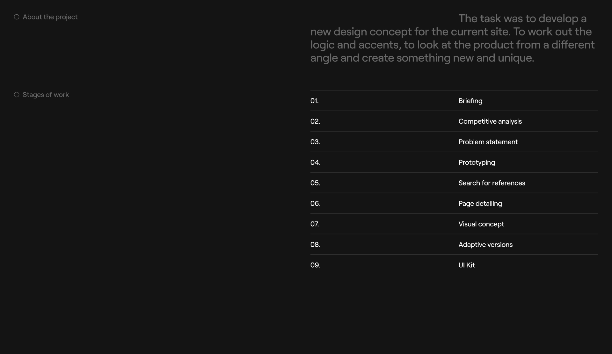612x354 pixels.
Task: Click the UI Kit stage
Action: 466,265
